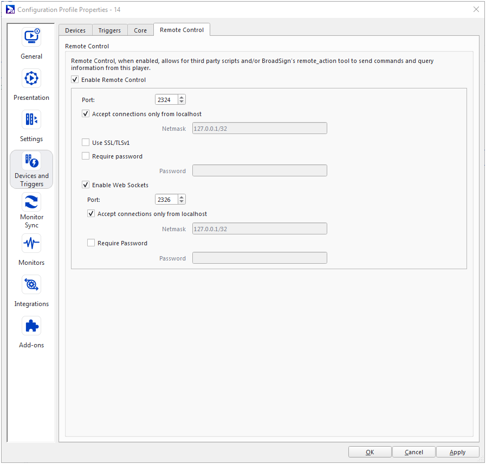Image resolution: width=486 pixels, height=464 pixels.
Task: Open the Monitor Sync section icon
Action: pyautogui.click(x=31, y=202)
